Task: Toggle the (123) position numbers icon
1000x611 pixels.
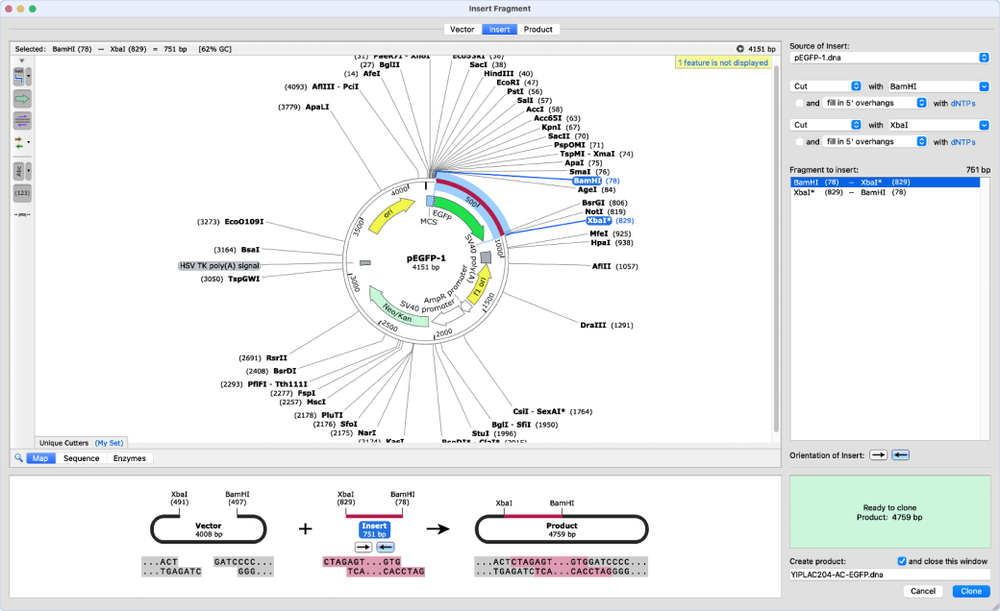Action: click(22, 193)
